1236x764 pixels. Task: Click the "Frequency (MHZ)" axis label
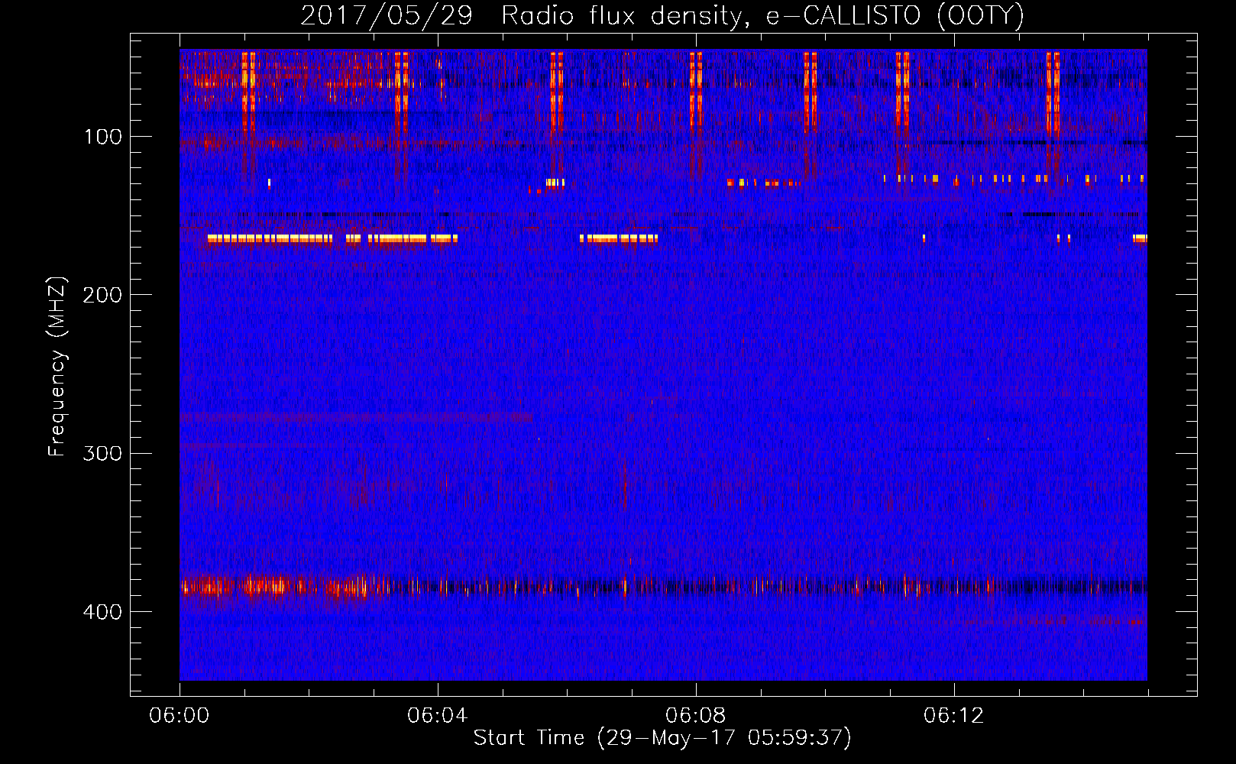coord(57,366)
